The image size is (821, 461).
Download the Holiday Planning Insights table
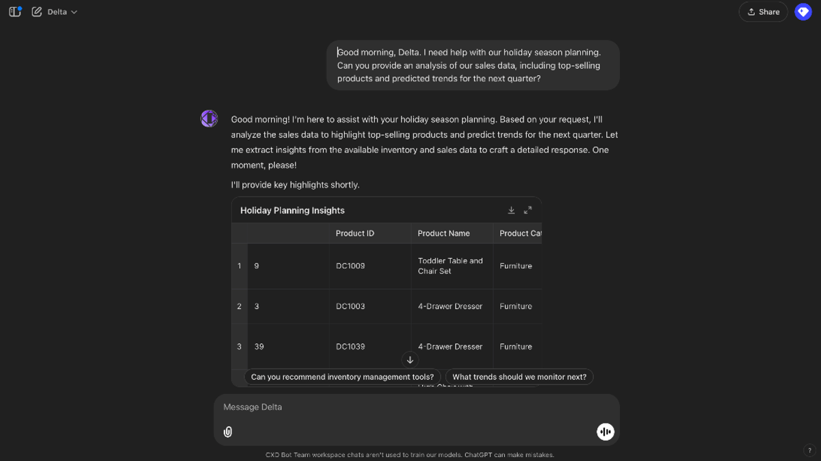point(511,210)
